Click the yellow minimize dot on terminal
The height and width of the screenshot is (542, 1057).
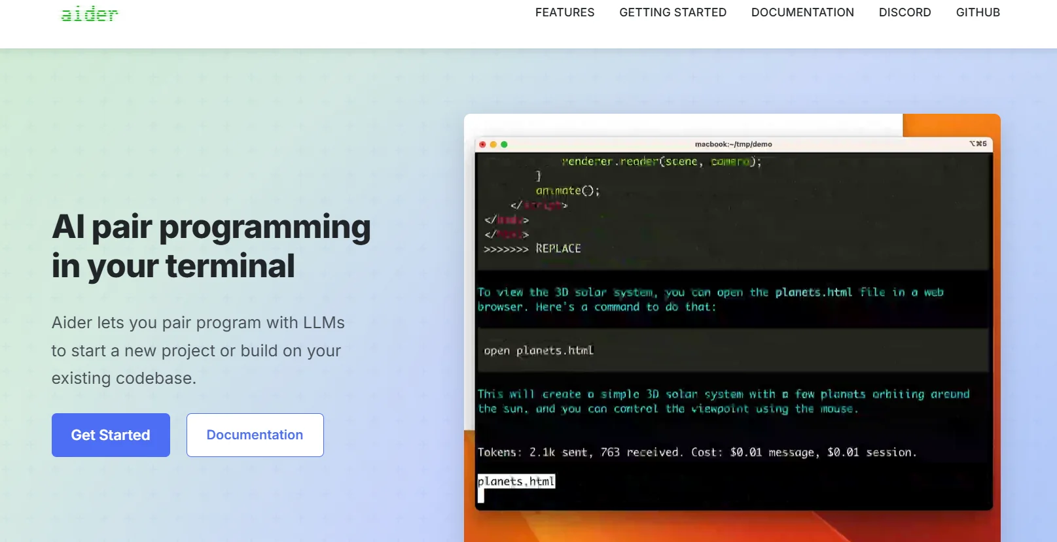[x=493, y=144]
